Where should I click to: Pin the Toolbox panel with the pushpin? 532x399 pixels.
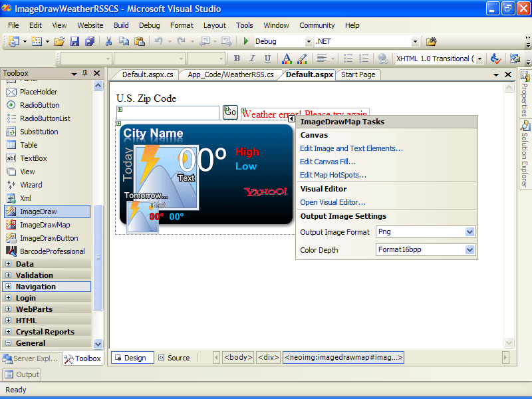[x=85, y=73]
